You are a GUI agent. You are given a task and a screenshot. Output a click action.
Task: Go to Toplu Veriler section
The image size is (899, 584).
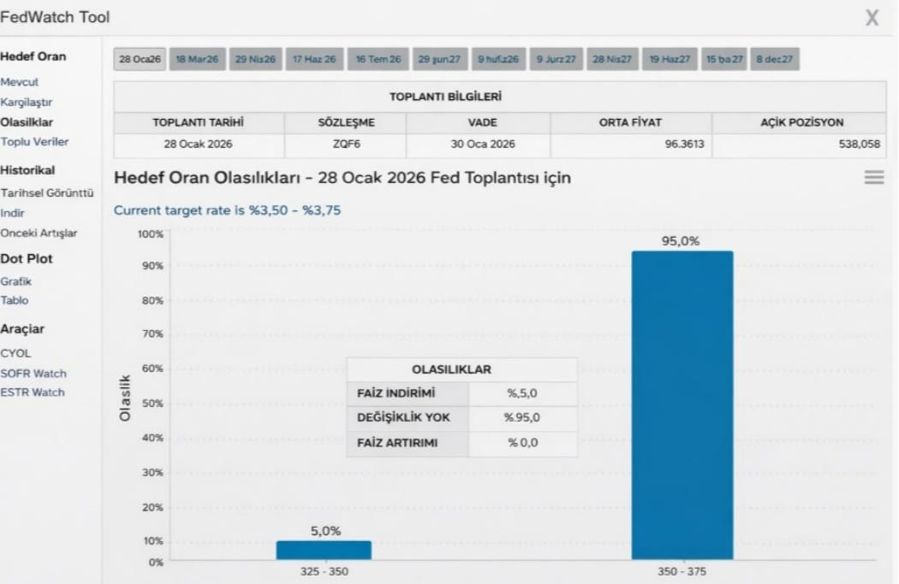[34, 141]
